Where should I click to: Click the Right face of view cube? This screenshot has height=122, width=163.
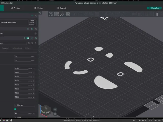click(48, 112)
